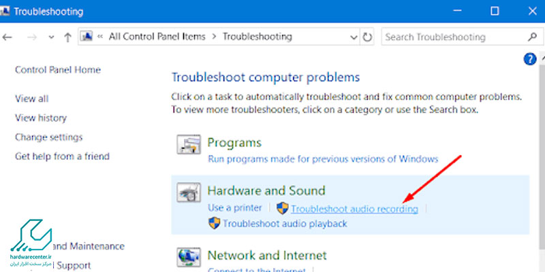The width and height of the screenshot is (545, 272).
Task: Maximize the Troubleshooting window
Action: click(x=495, y=11)
